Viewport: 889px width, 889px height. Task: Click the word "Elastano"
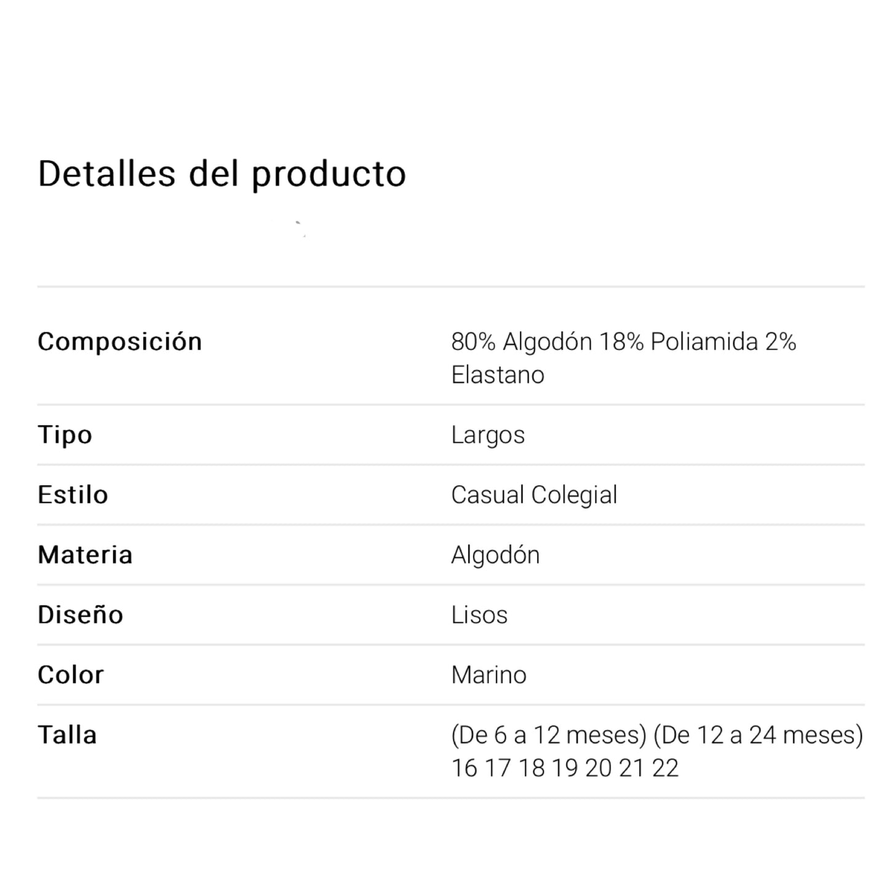point(498,375)
